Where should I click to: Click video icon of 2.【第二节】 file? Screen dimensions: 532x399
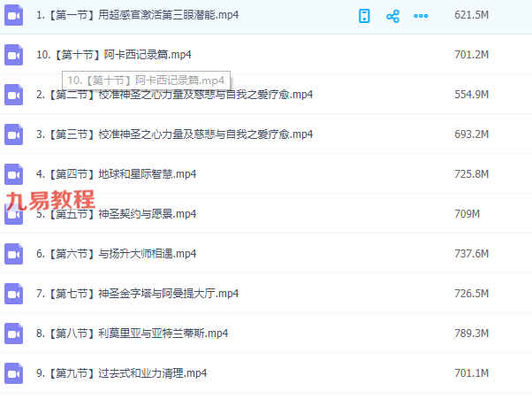[x=13, y=95]
